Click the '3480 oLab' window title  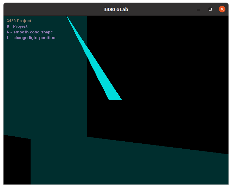pyautogui.click(x=116, y=9)
